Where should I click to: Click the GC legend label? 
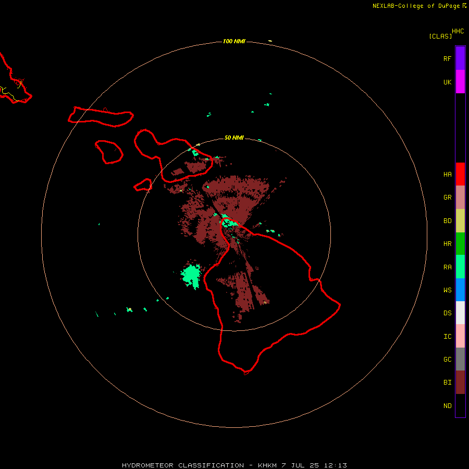coord(447,359)
